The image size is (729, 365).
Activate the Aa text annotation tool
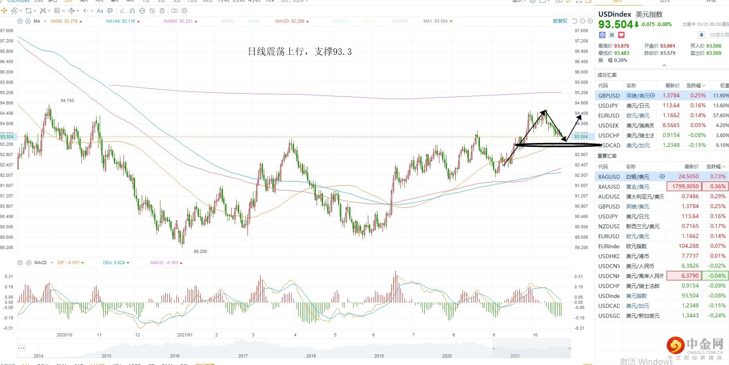pyautogui.click(x=100, y=11)
